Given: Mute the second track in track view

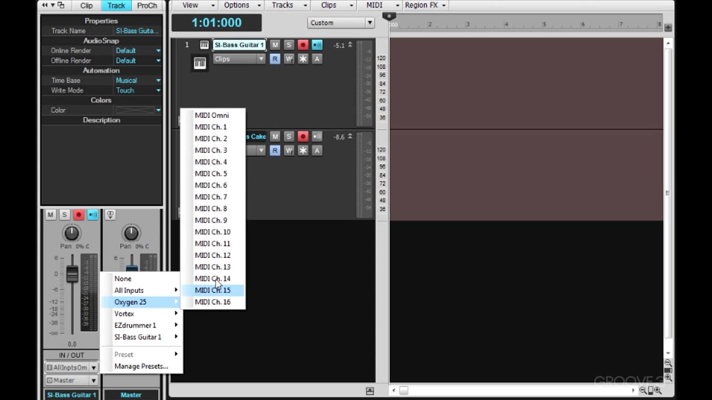Looking at the screenshot, I should tap(275, 137).
